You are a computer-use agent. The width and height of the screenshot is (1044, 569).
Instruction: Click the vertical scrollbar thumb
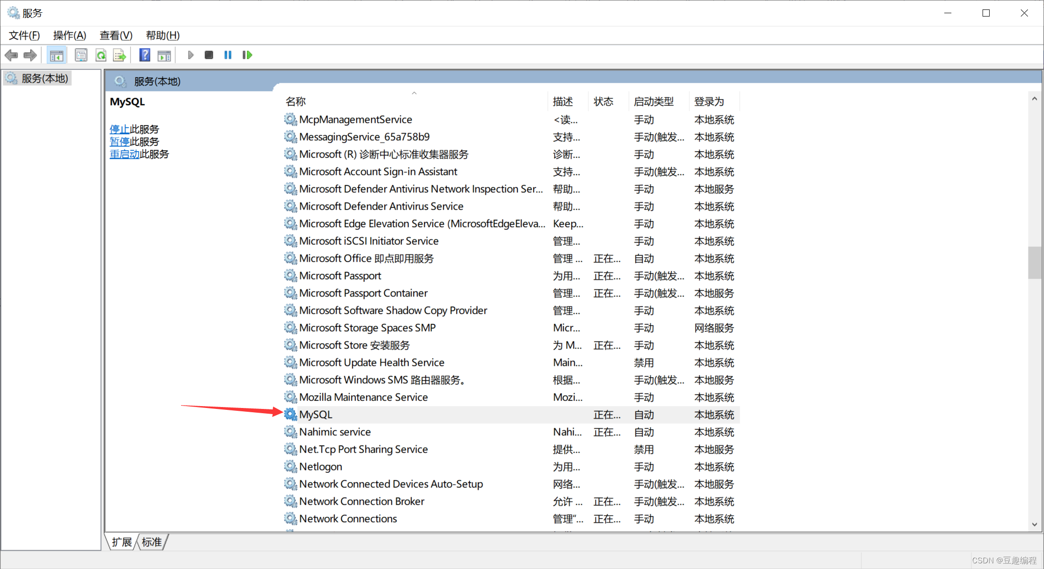tap(1035, 263)
